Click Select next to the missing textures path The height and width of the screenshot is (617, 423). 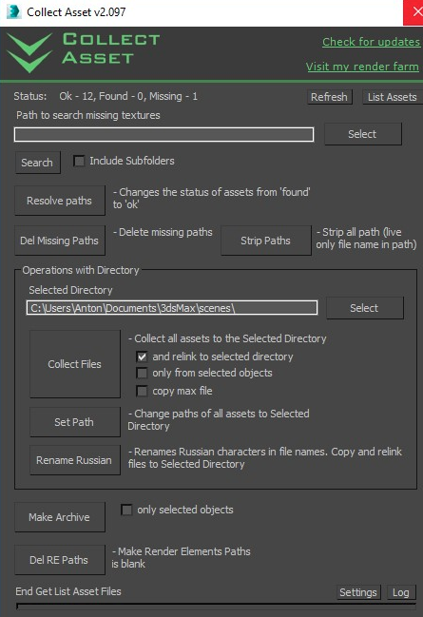[x=363, y=134]
